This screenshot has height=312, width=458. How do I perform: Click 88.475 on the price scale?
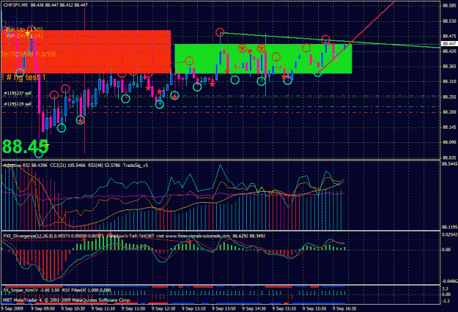coord(449,36)
